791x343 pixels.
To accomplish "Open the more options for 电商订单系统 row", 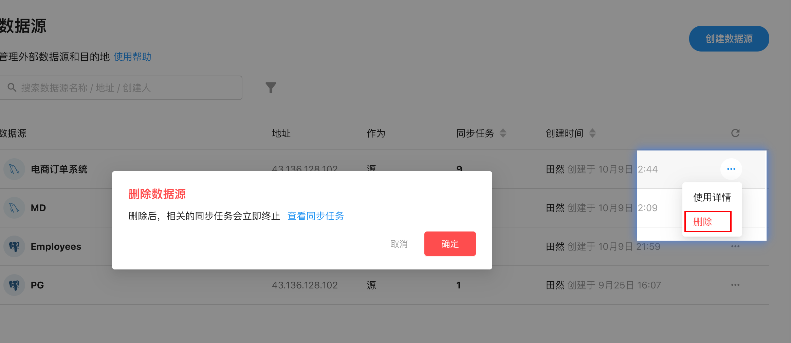I will [731, 169].
